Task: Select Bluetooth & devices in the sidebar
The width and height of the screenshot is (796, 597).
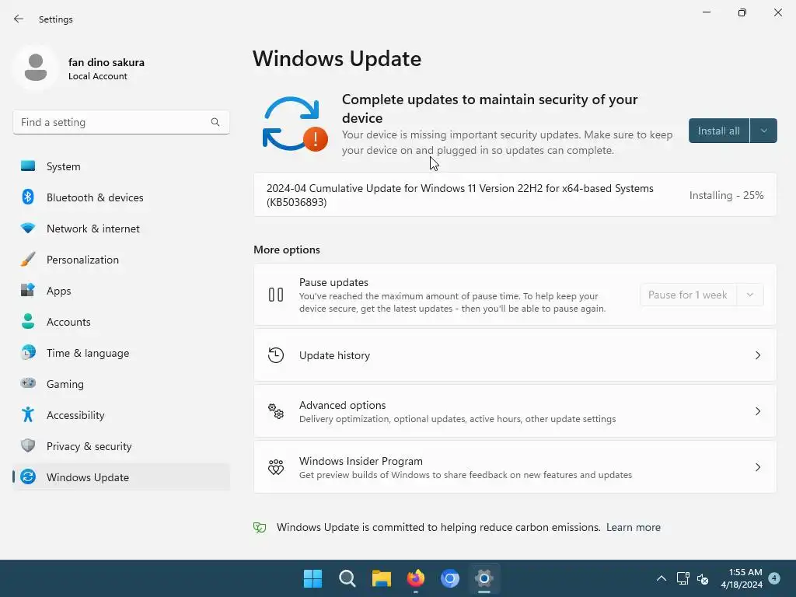Action: click(x=120, y=197)
